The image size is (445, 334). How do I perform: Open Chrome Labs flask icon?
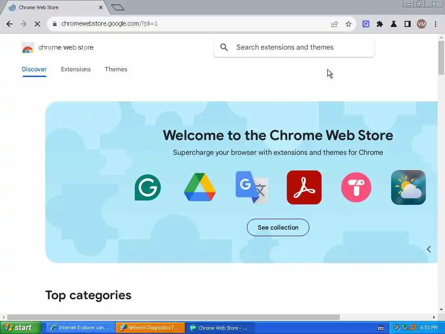[394, 24]
